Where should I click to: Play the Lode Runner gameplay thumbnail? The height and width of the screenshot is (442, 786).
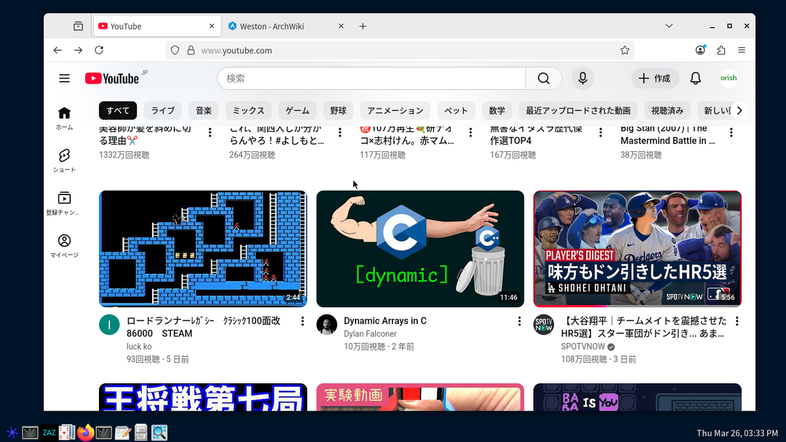coord(203,249)
